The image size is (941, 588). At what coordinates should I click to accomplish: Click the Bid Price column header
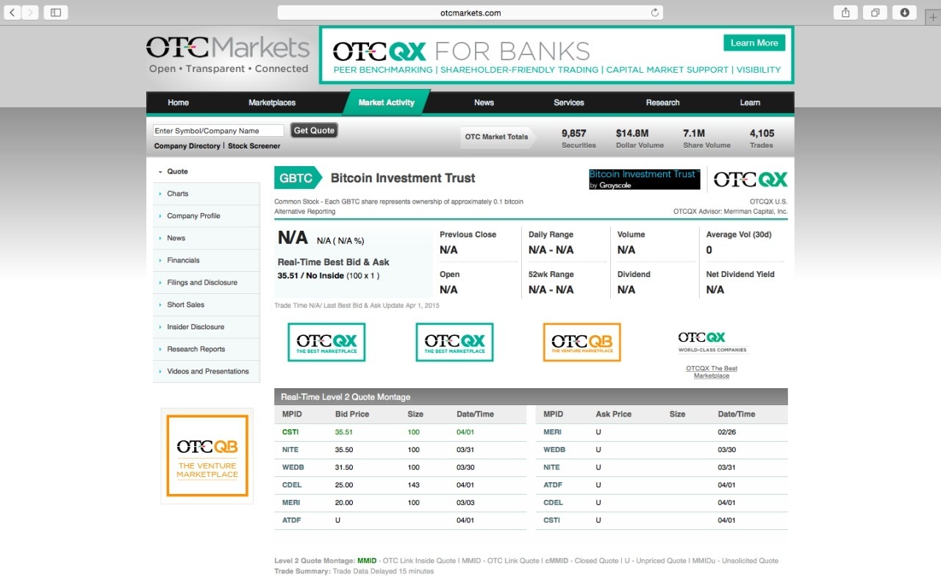352,415
